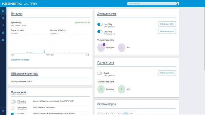Screen dimensions: 205x115
Task: Click the Нет подключенных устройств message
Action: click(x=22, y=81)
